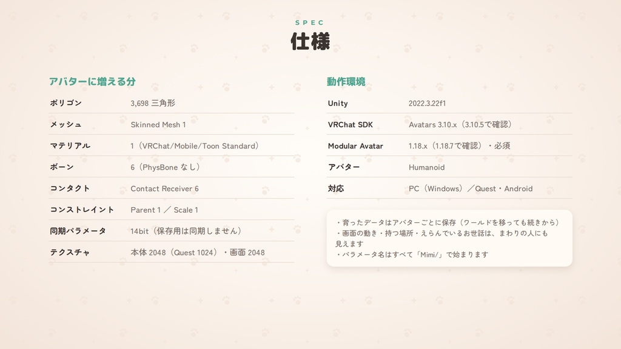Click the VRChat SDK row label

coord(351,125)
